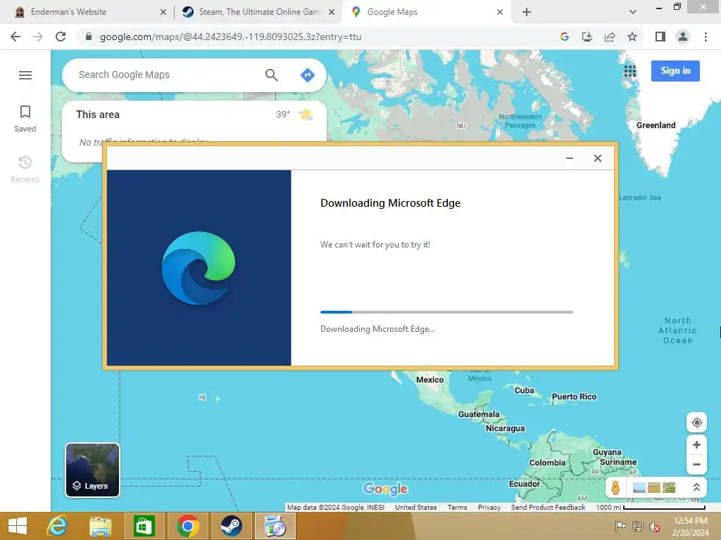Click Send Product Feedback link
The image size is (721, 540).
click(548, 507)
